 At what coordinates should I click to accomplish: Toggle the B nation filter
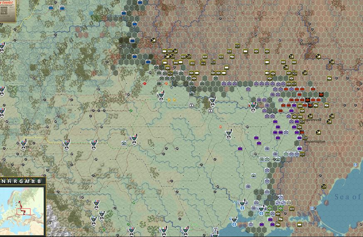pyautogui.click(x=39, y=181)
